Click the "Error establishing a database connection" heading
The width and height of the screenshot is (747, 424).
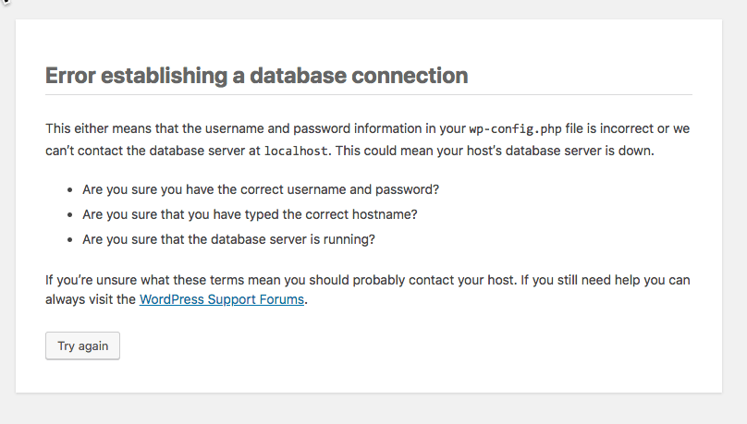point(256,76)
